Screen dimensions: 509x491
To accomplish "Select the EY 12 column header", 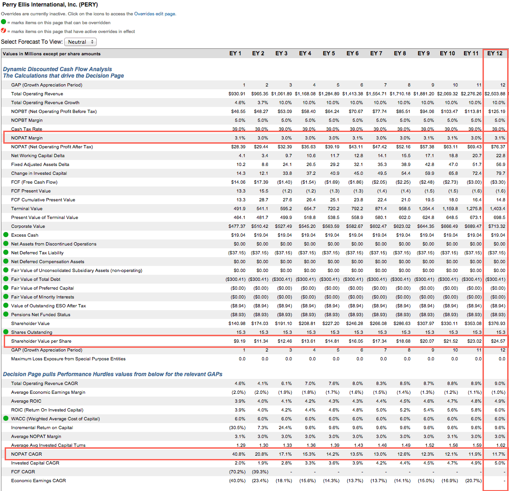I will tap(494, 53).
